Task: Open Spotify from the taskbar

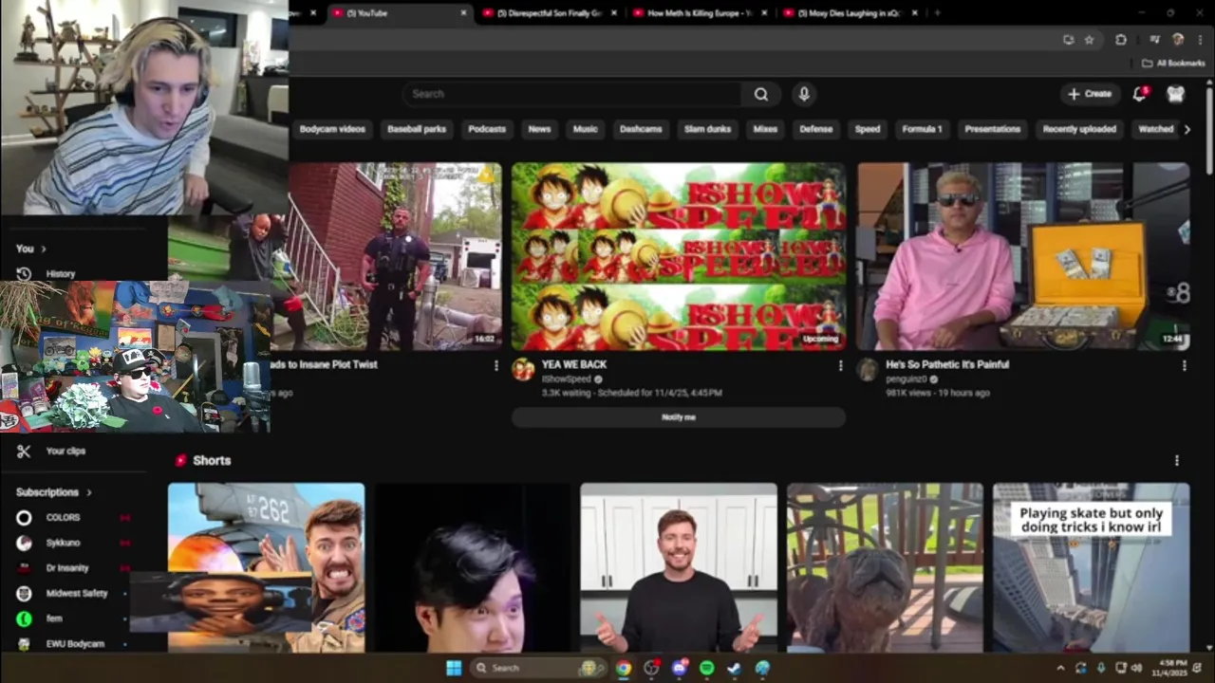Action: (706, 668)
